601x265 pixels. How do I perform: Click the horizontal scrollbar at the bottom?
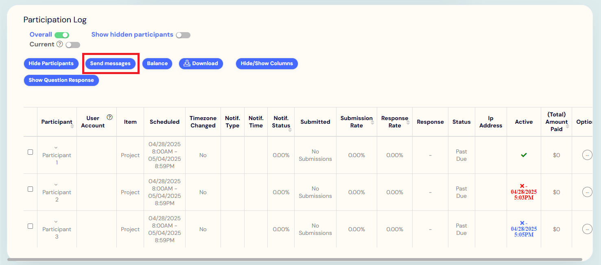click(x=295, y=259)
